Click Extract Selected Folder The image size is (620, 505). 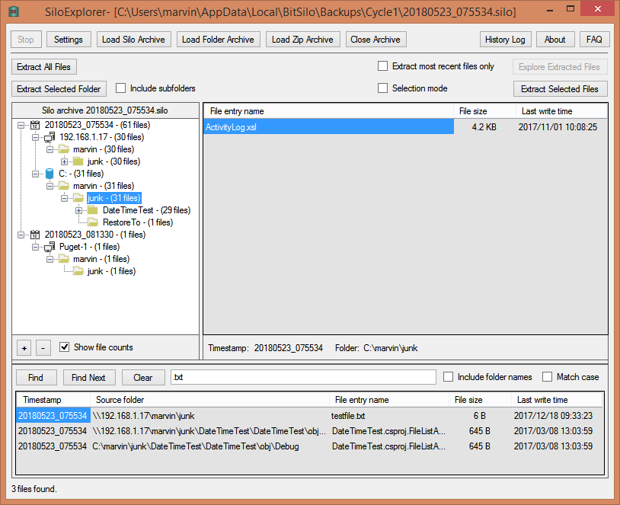coord(59,89)
